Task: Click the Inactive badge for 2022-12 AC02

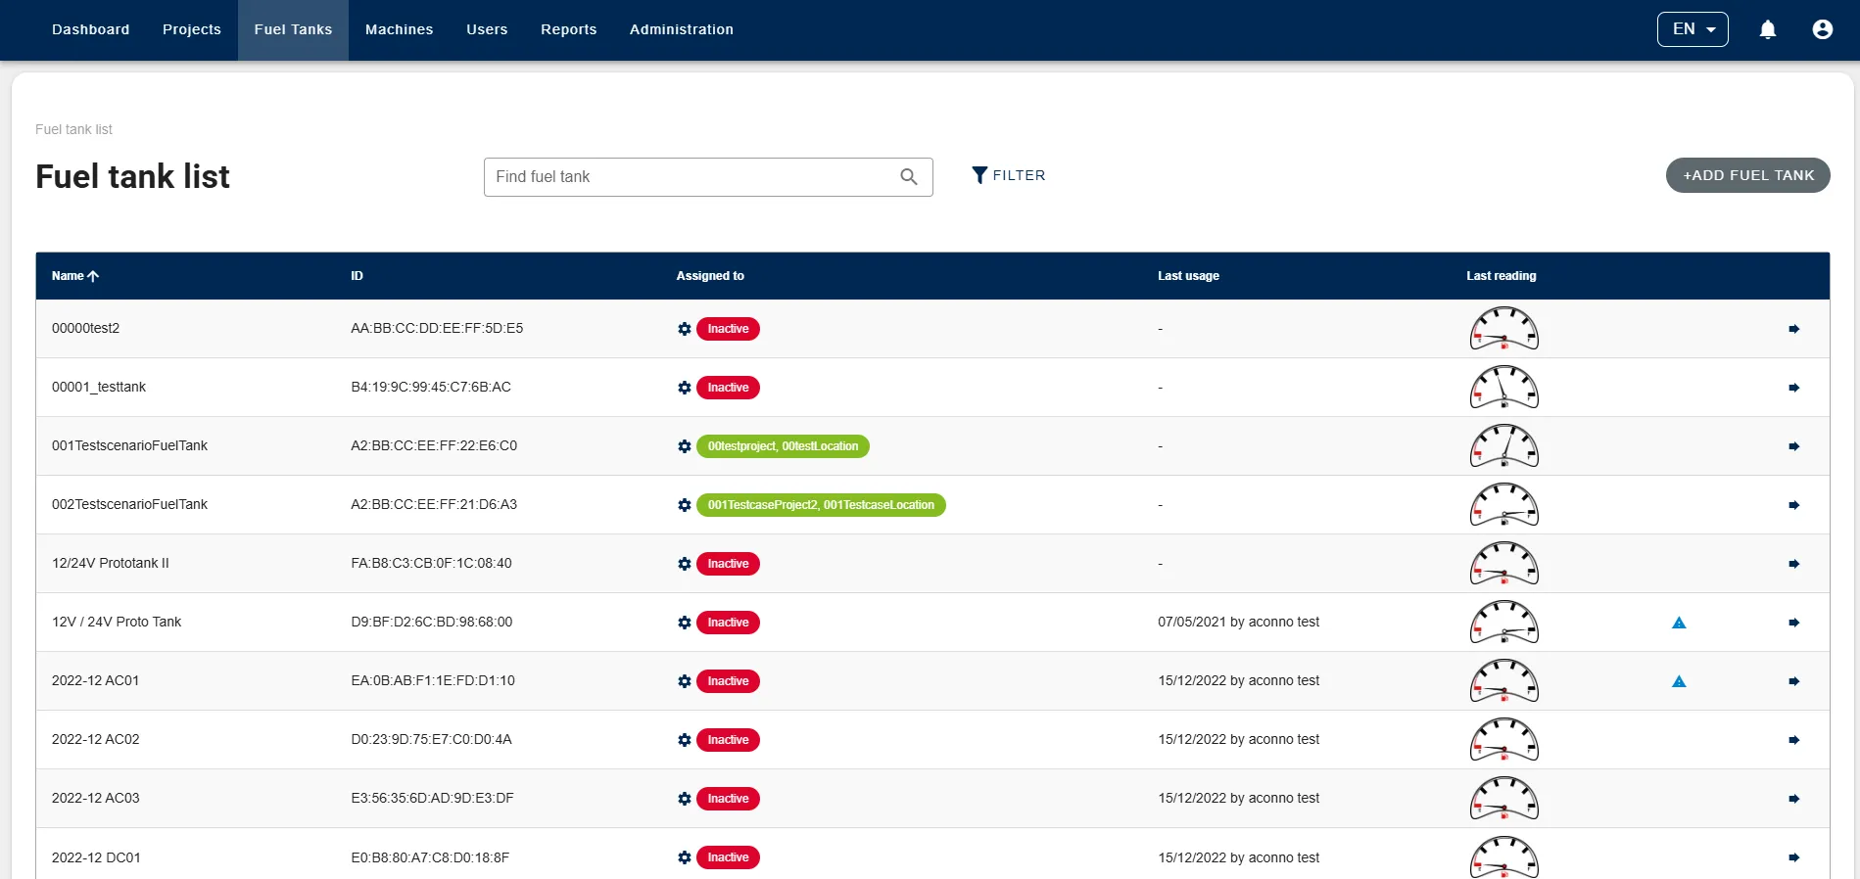Action: (728, 740)
